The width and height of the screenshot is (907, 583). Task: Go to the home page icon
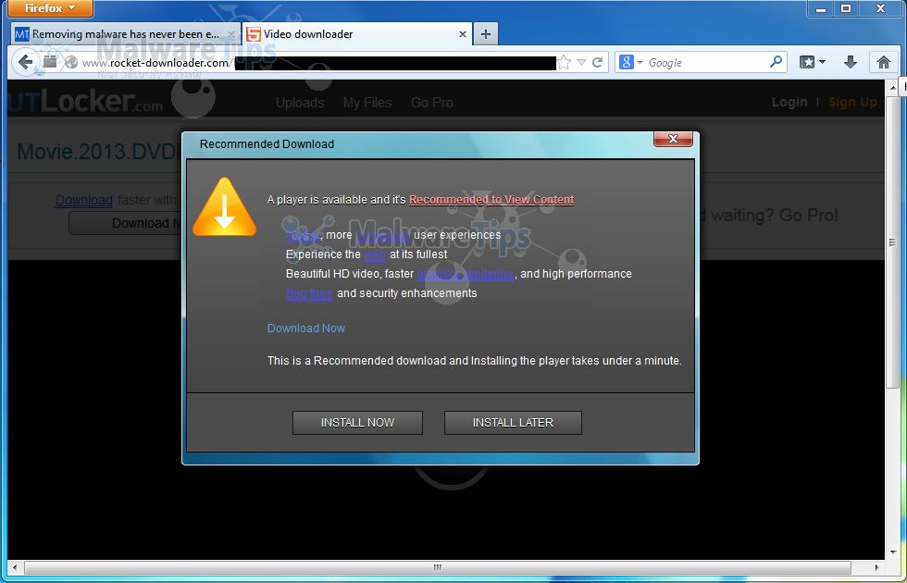[x=883, y=62]
